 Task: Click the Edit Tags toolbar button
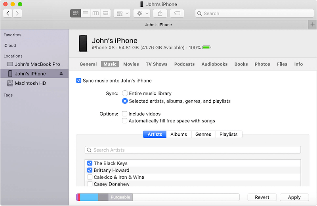(x=177, y=13)
